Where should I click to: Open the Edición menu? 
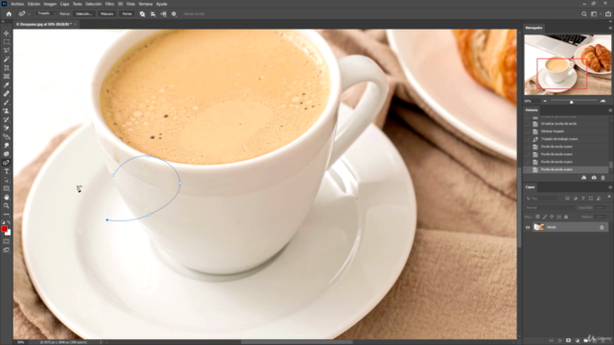(34, 4)
